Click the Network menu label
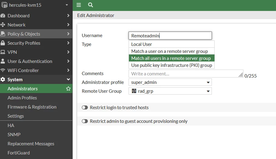The height and width of the screenshot is (159, 276). (16, 25)
